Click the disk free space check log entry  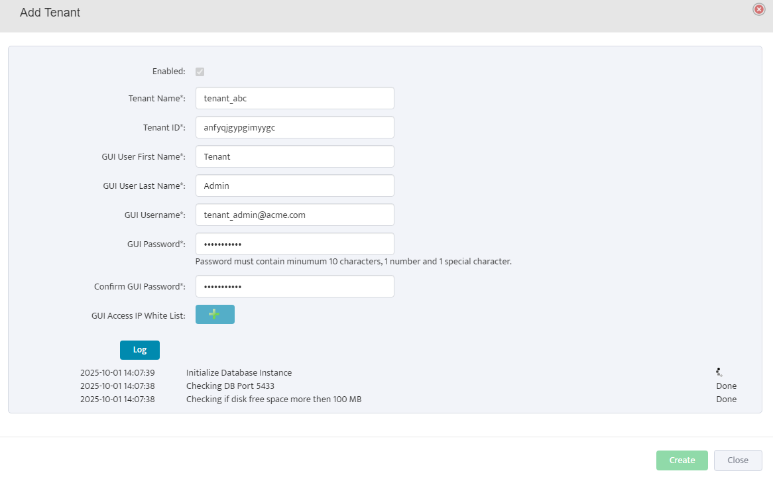[273, 400]
